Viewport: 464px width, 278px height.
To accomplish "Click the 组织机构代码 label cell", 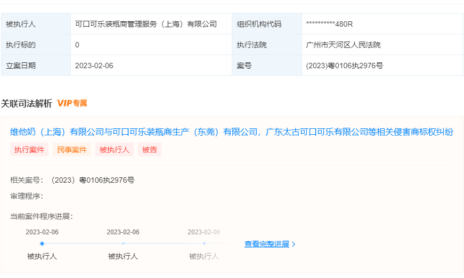I will [267, 24].
